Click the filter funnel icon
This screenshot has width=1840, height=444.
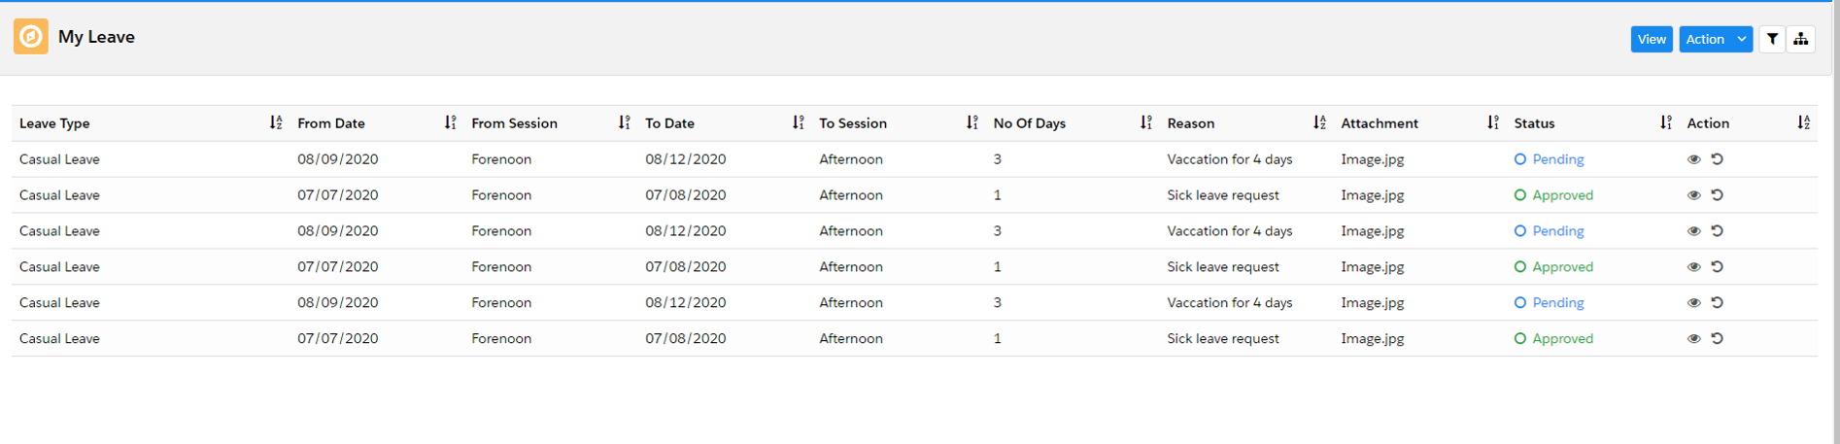tap(1772, 39)
